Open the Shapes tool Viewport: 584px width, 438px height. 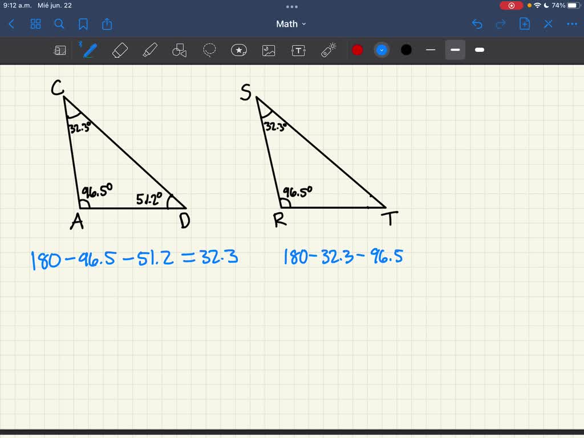click(x=179, y=50)
